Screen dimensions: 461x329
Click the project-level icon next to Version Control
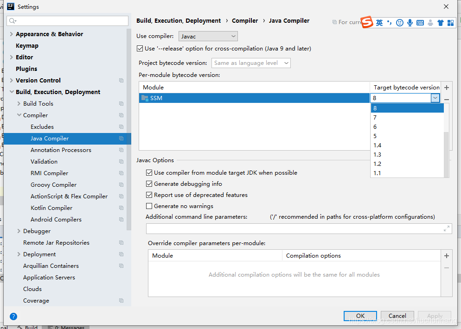[x=121, y=81]
